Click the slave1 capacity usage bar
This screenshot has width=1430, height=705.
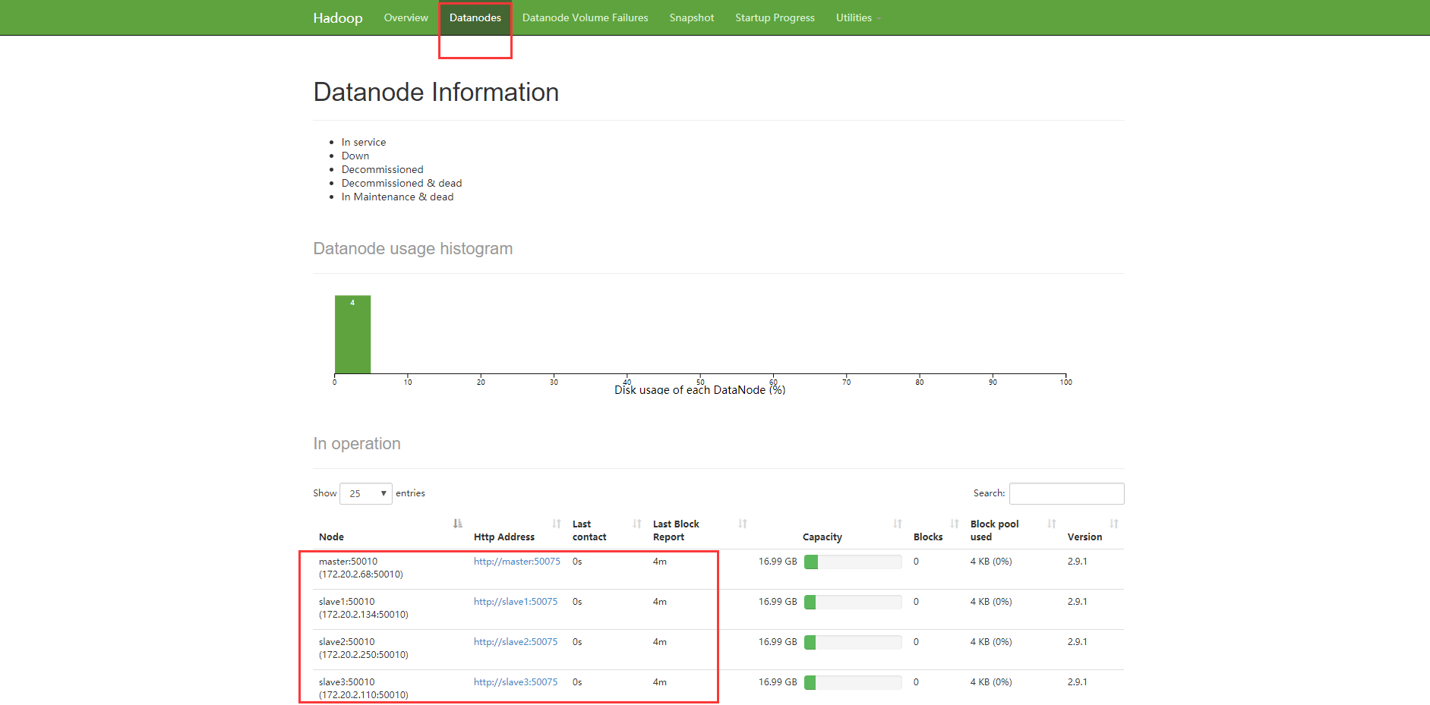tap(853, 602)
